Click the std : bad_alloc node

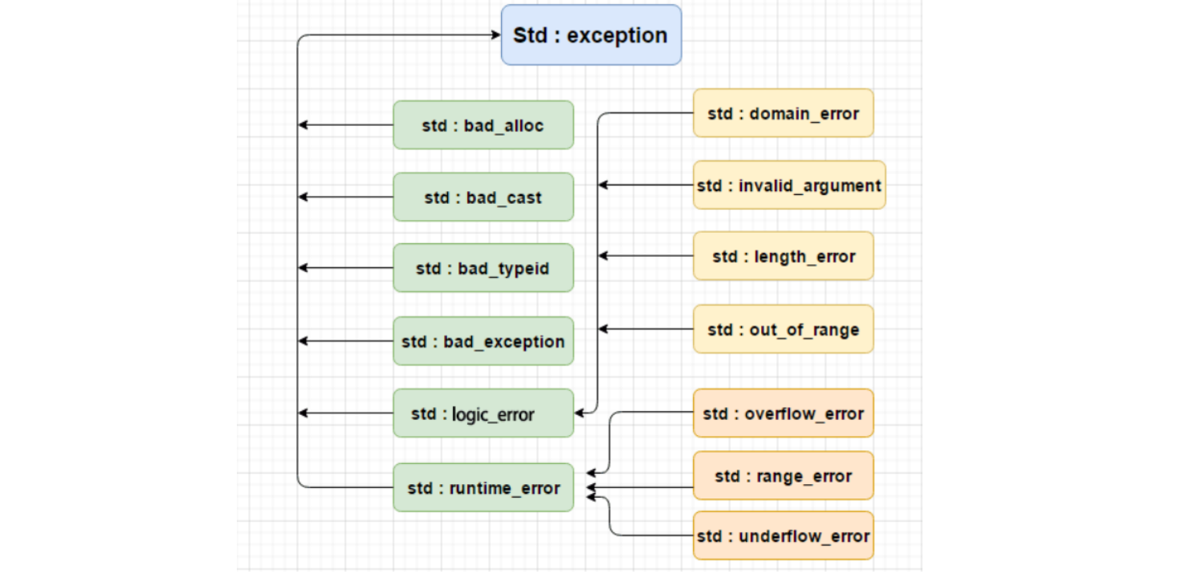click(483, 125)
